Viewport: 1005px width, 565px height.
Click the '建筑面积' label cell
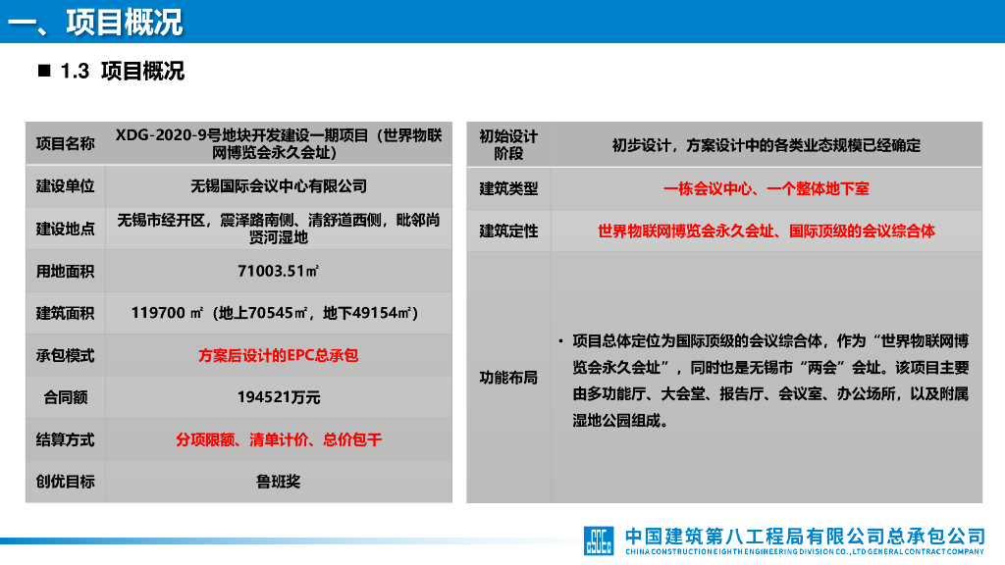[x=66, y=313]
